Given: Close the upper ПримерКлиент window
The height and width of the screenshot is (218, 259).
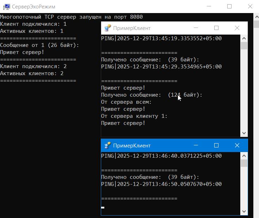Looking at the screenshot, I should pos(237,28).
